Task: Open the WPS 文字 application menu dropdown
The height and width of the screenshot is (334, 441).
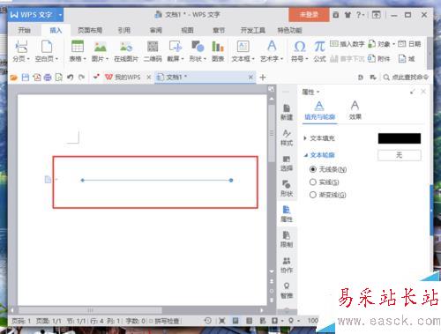Action: coord(60,15)
